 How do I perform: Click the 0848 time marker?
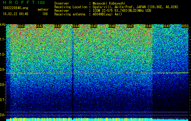148,26
